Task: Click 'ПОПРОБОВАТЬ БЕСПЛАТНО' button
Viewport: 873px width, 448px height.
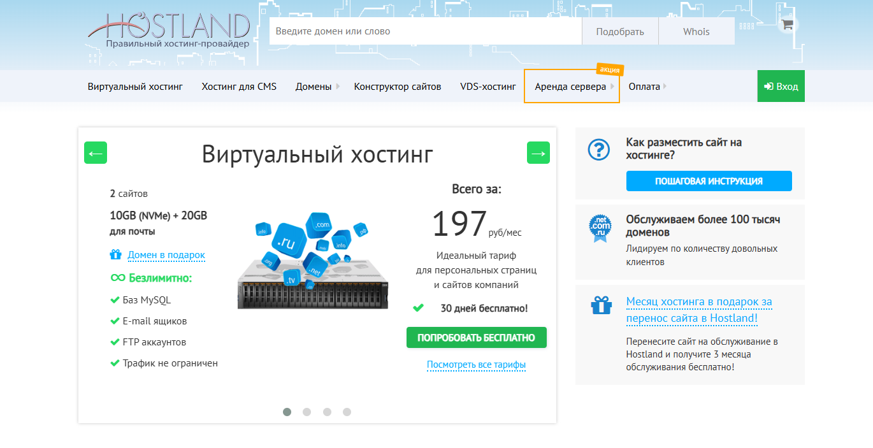Action: click(477, 338)
